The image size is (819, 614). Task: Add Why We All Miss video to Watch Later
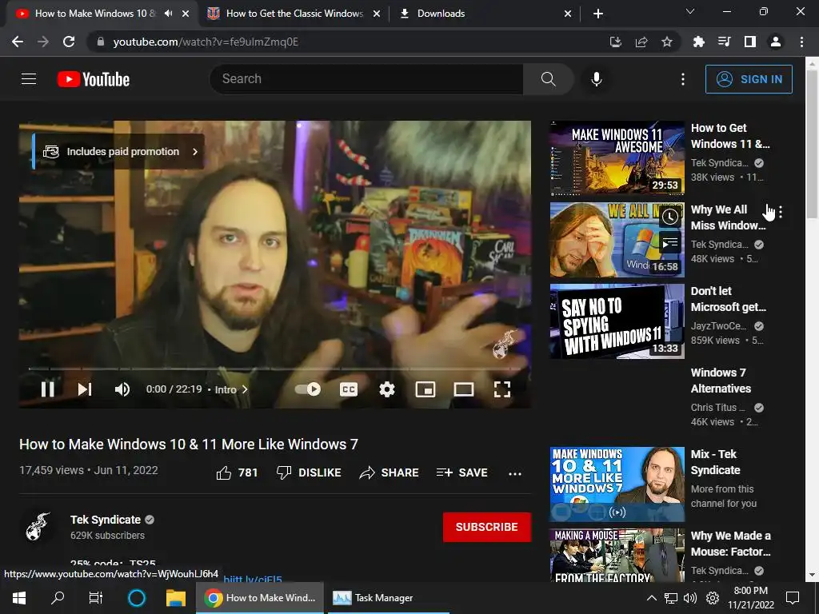(x=670, y=216)
